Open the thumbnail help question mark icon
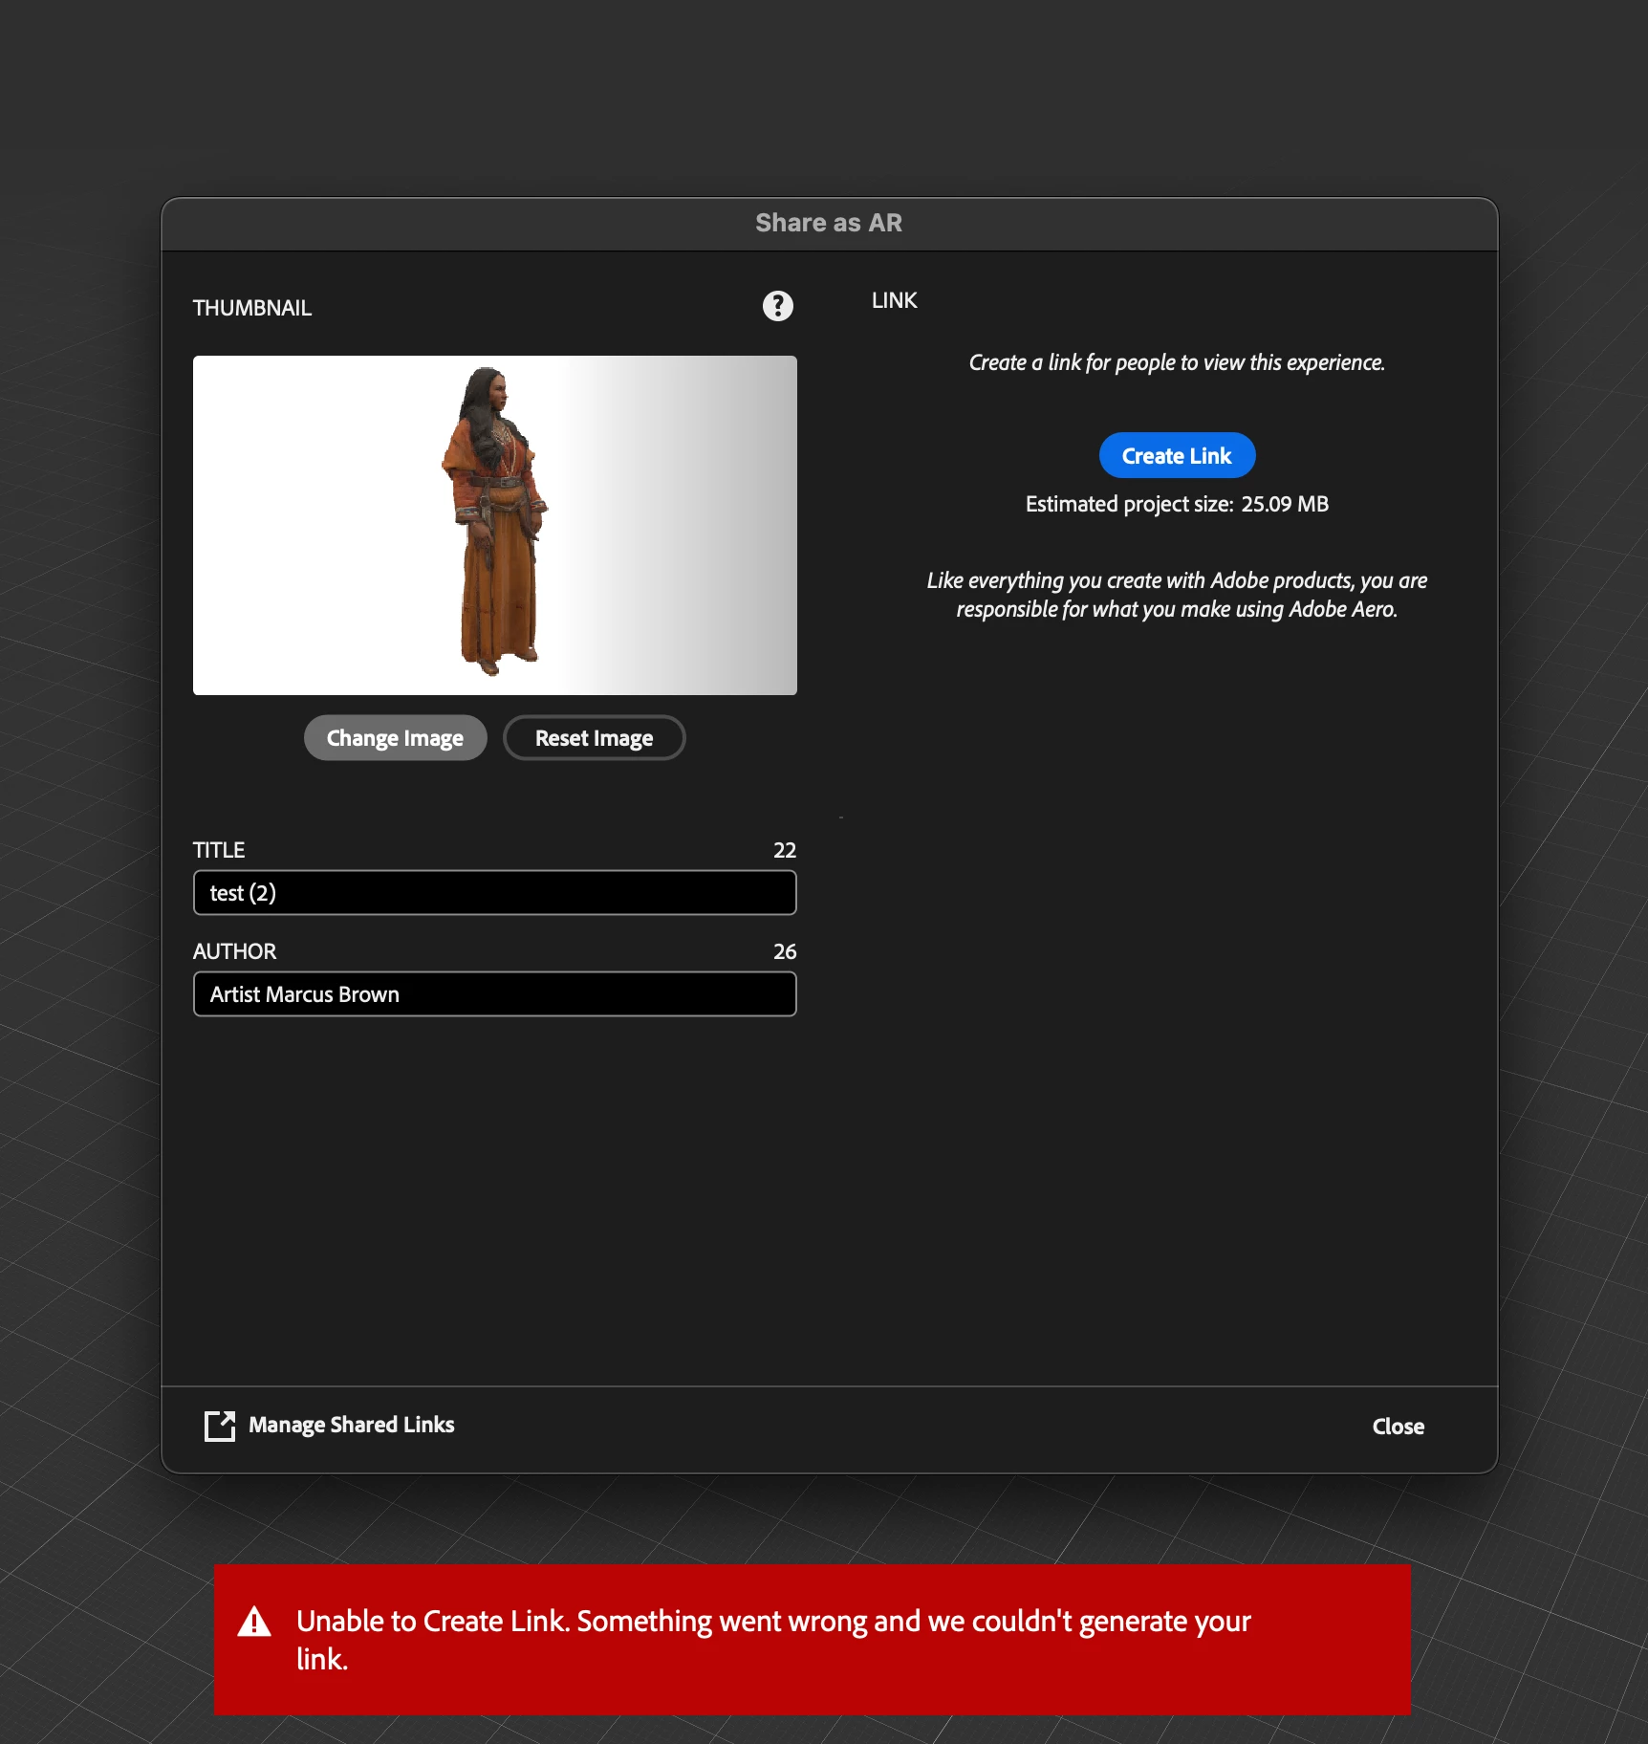The image size is (1648, 1744). 777,306
